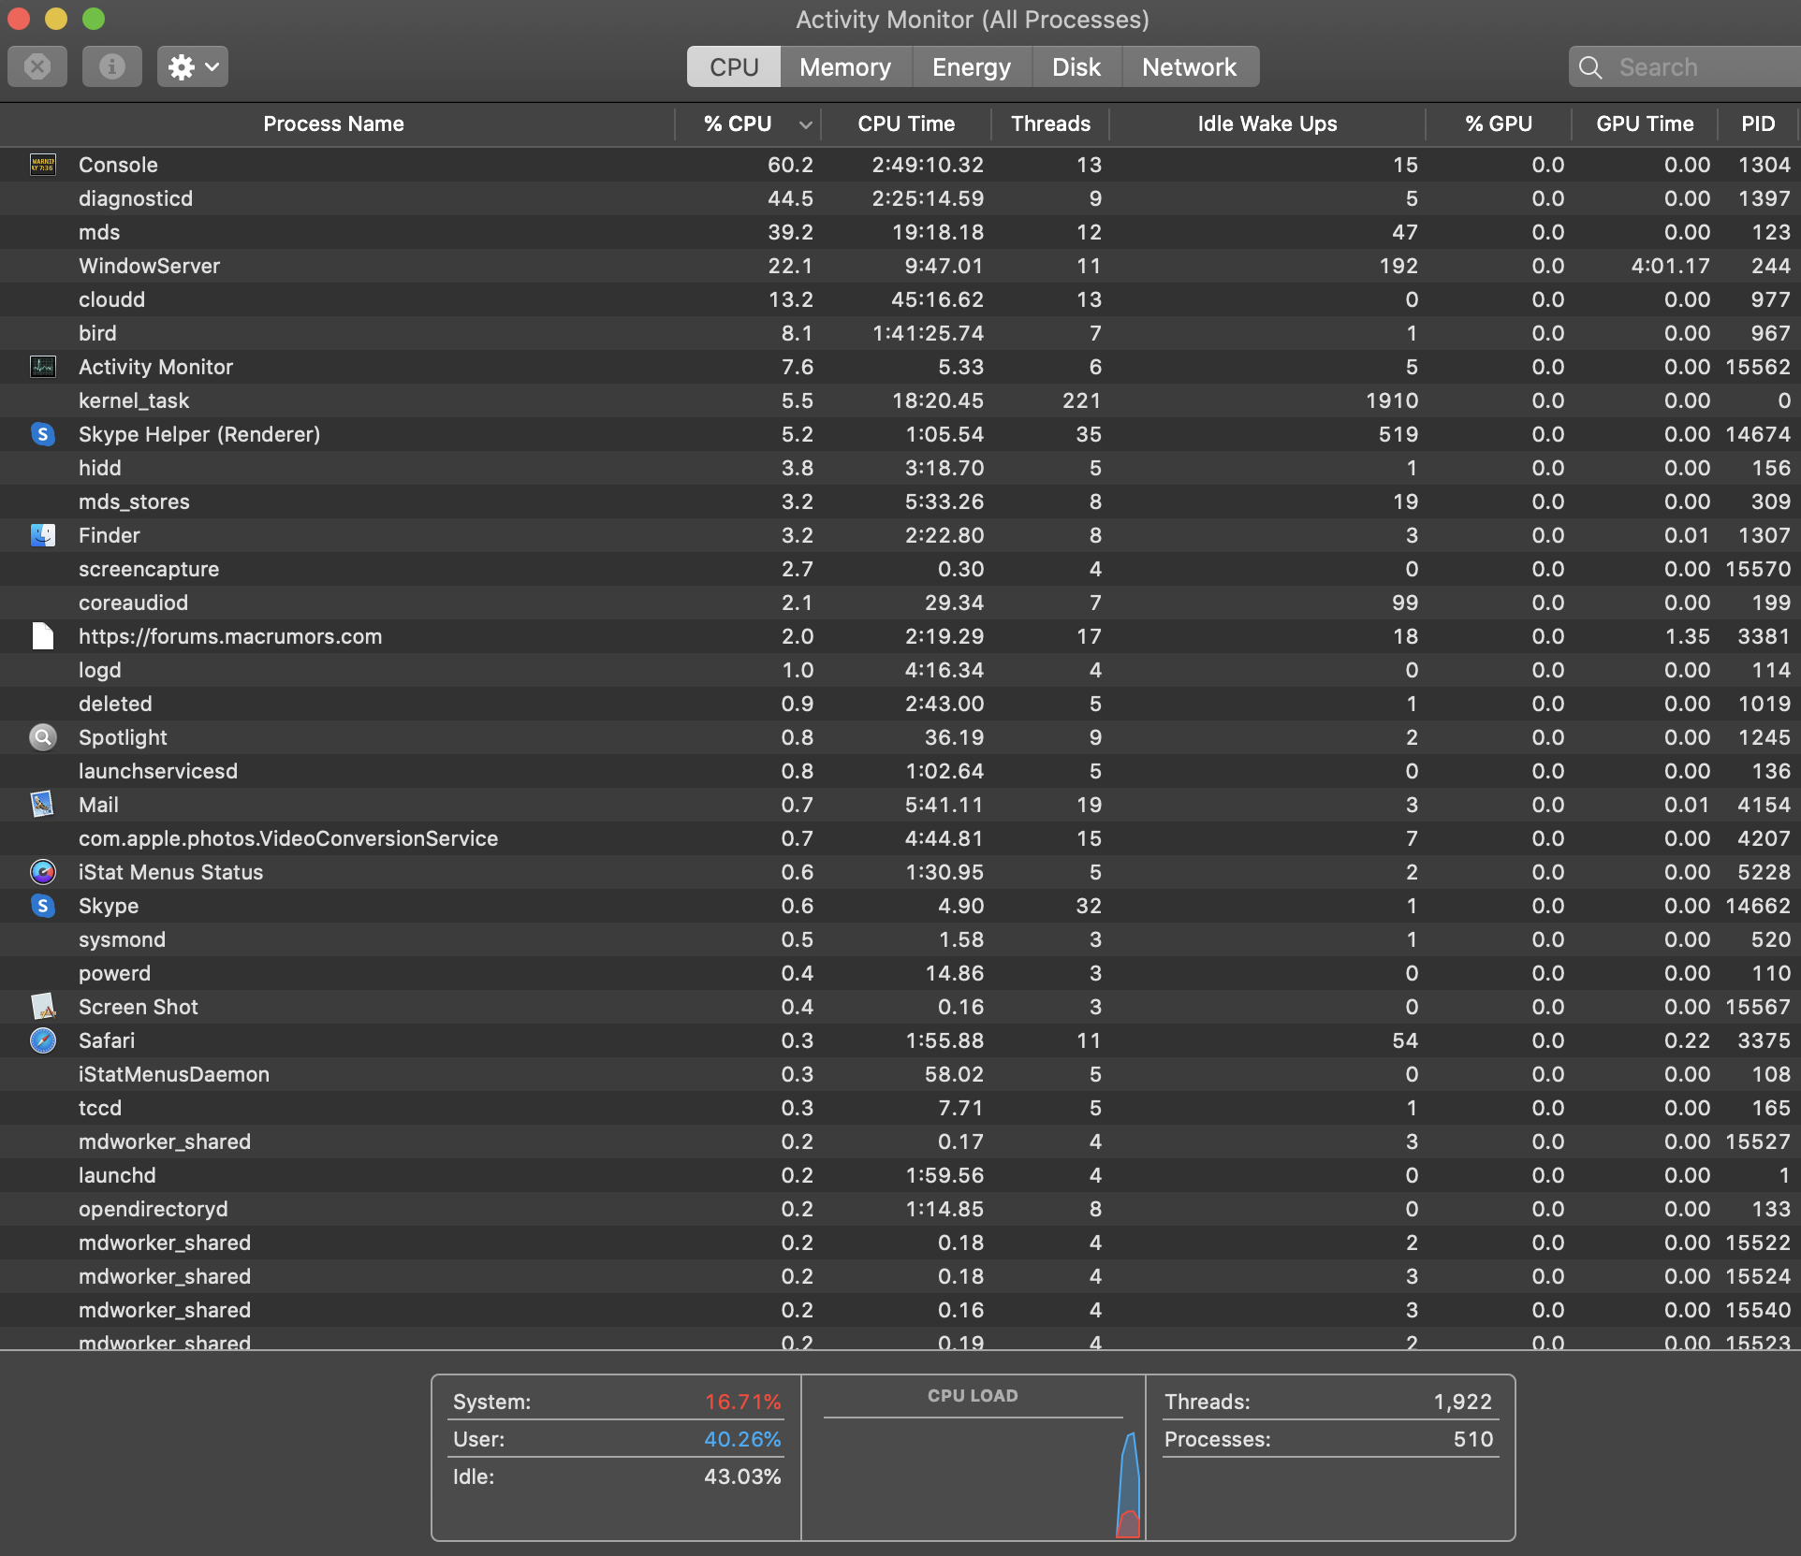Switch to the Disk tab
1801x1556 pixels.
point(1076,67)
